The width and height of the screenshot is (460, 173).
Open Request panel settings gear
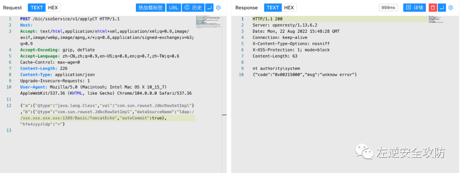pyautogui.click(x=218, y=8)
